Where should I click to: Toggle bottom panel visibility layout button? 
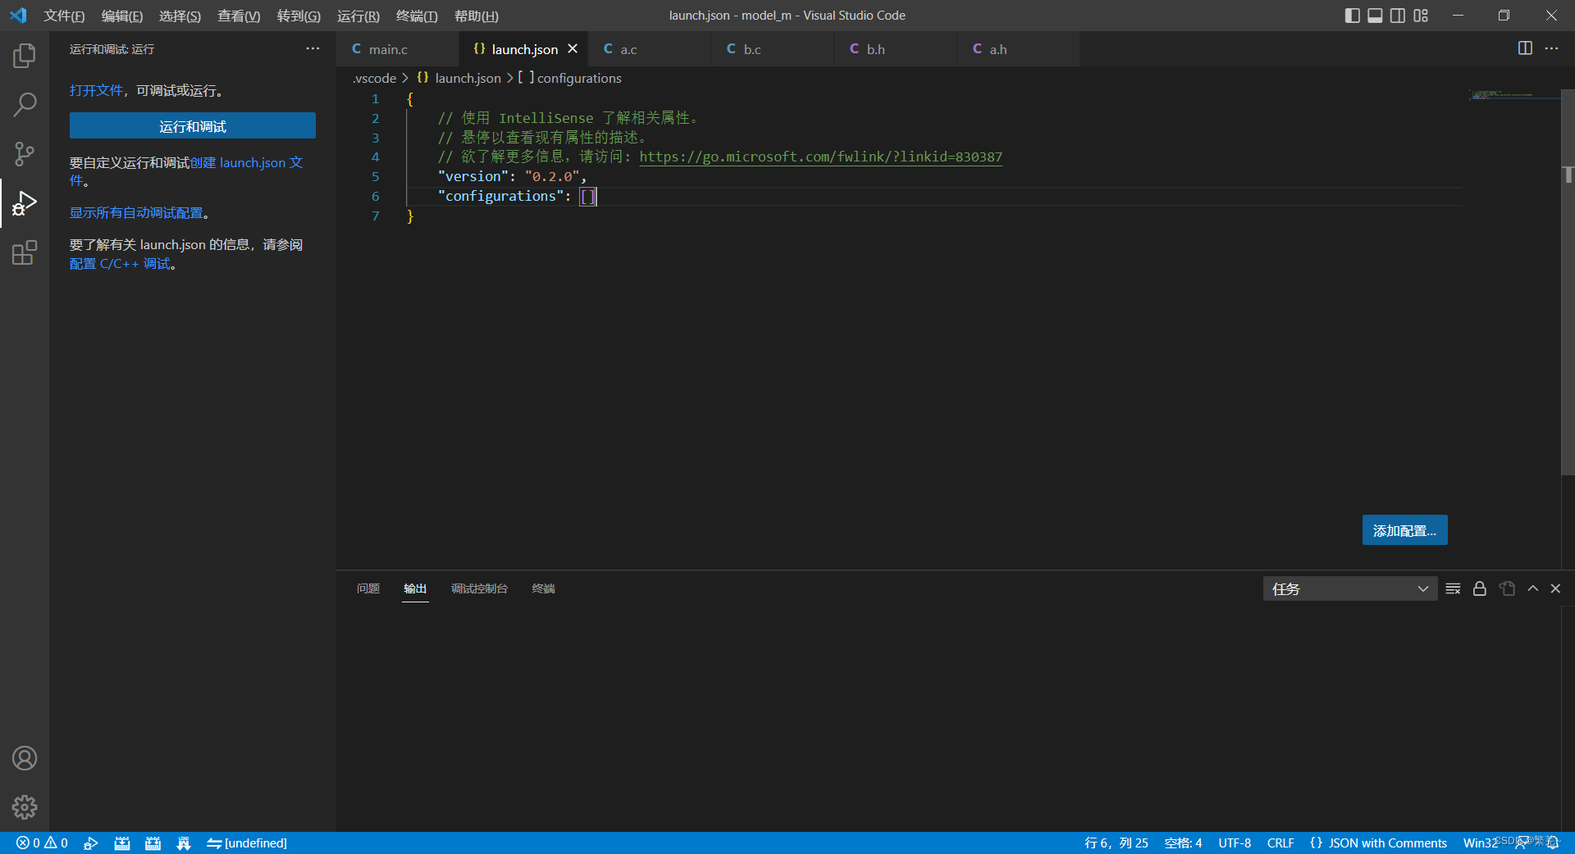[1375, 16]
